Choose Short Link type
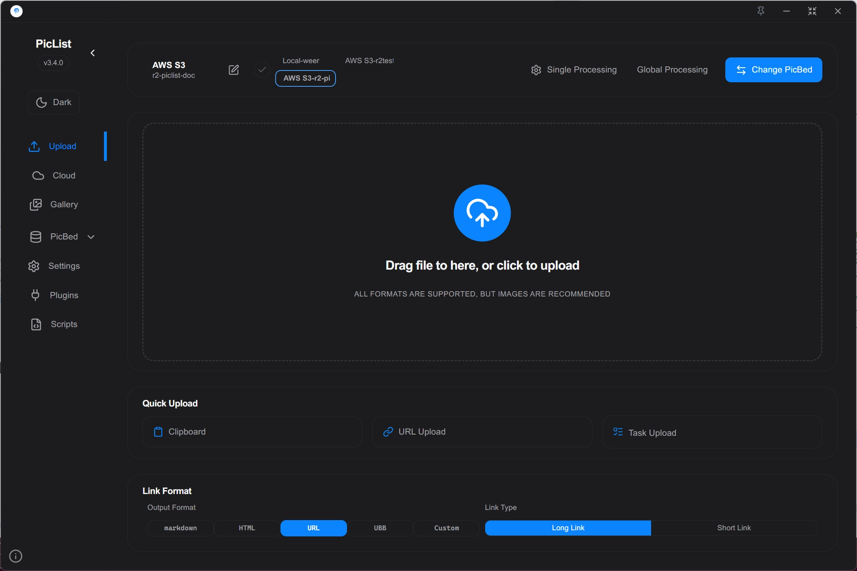The image size is (857, 571). point(734,528)
